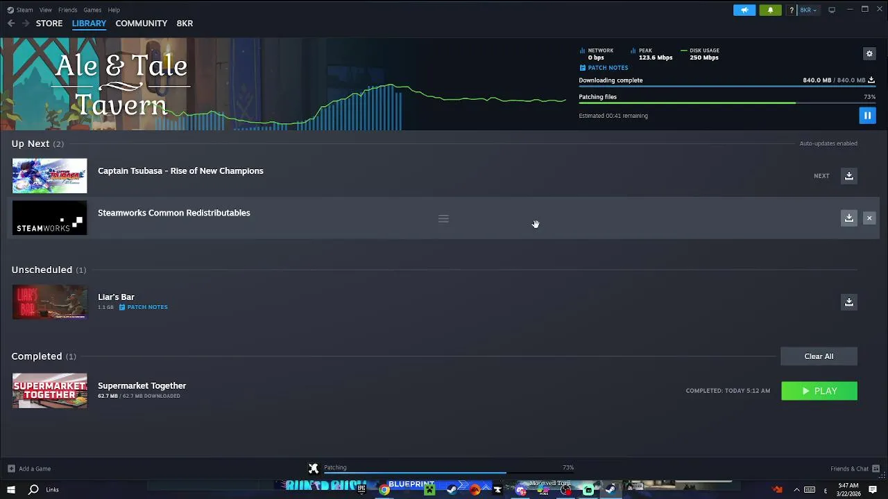Open Ale & Tale Tavern patch notes
This screenshot has width=888, height=499.
[x=604, y=68]
